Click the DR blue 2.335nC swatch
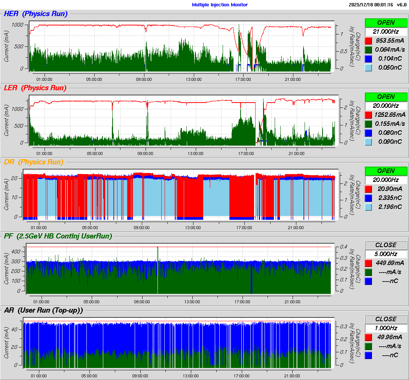The image size is (409, 380). (368, 198)
